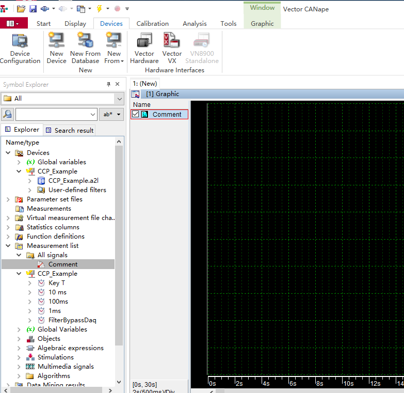This screenshot has height=393, width=404.
Task: Click the search binoculars icon in Symbol Explorer
Action: pos(7,114)
